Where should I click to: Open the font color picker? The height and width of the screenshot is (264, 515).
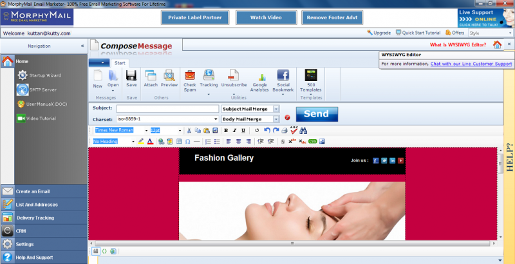(x=150, y=141)
